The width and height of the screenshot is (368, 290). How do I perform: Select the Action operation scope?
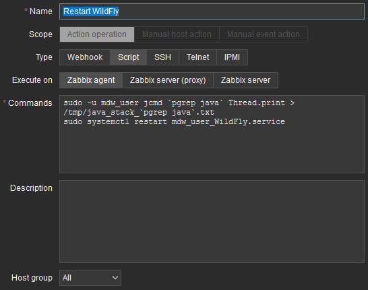(x=96, y=34)
